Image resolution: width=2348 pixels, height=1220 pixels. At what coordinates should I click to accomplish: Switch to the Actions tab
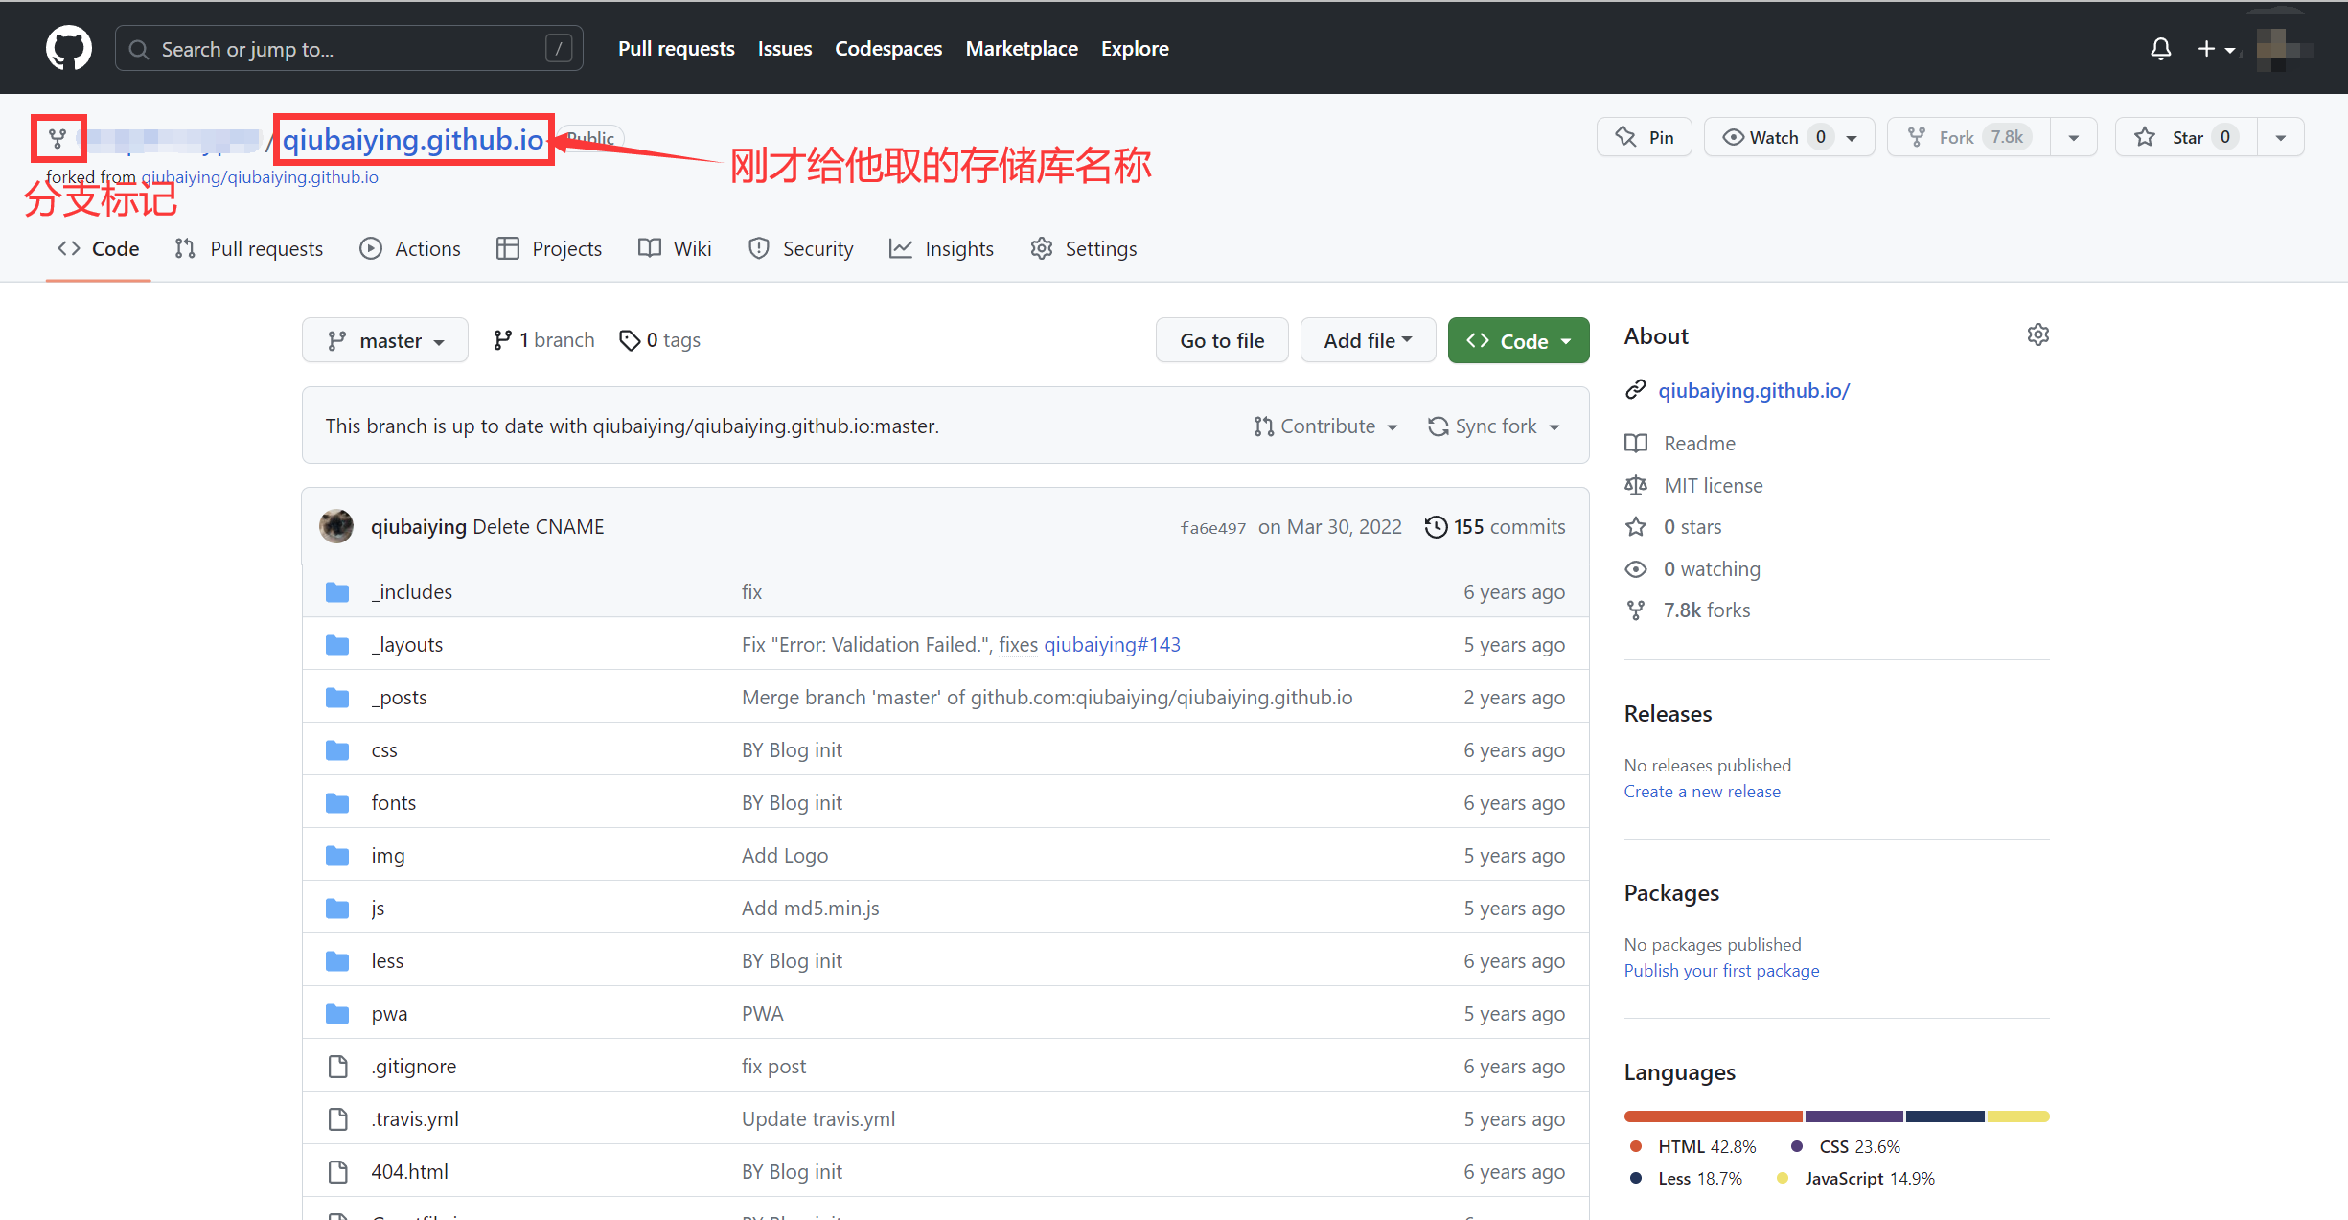pos(410,249)
